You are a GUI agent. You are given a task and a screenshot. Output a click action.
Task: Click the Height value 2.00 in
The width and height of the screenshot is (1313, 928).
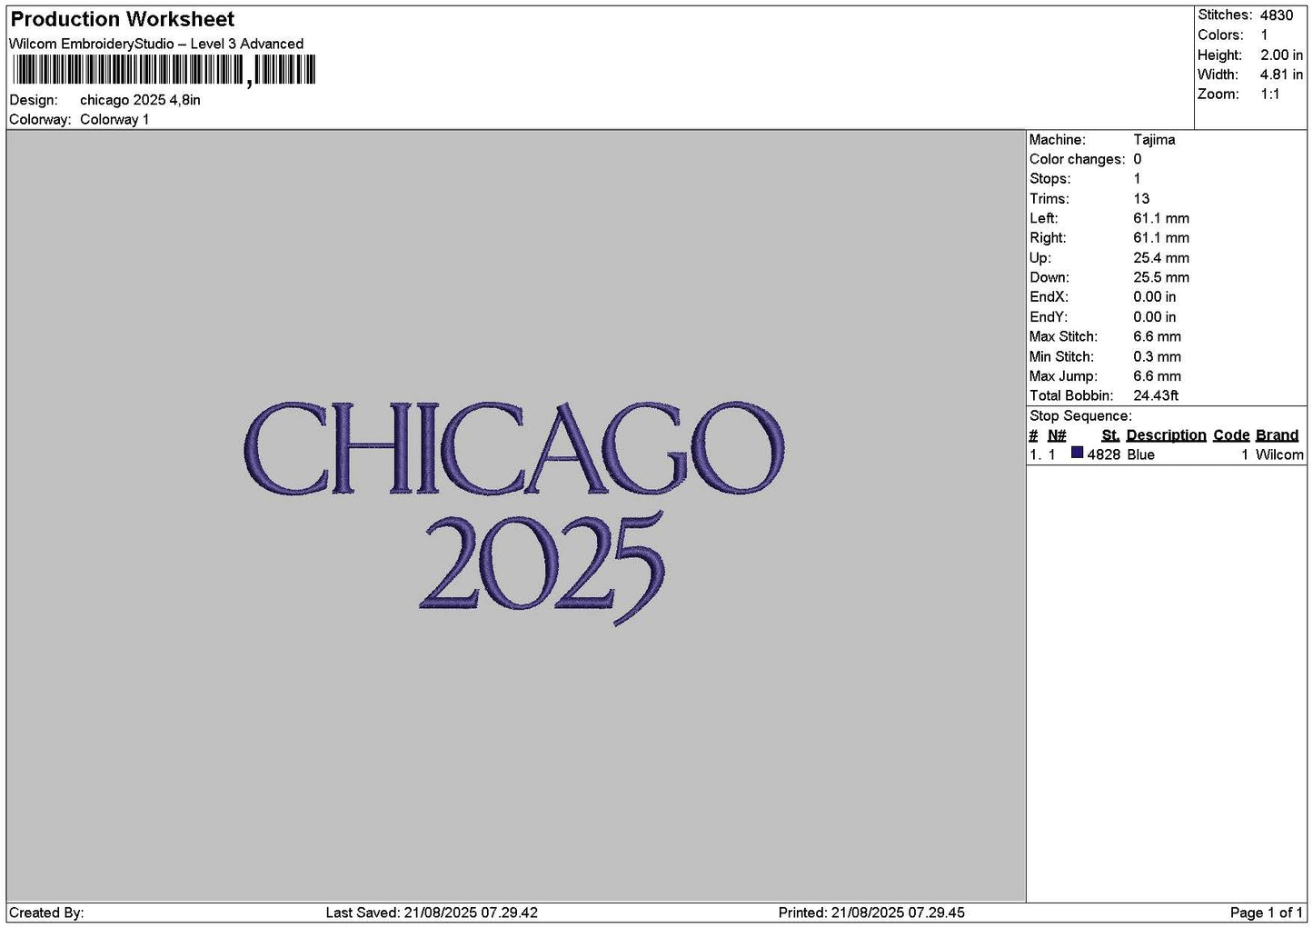1281,55
